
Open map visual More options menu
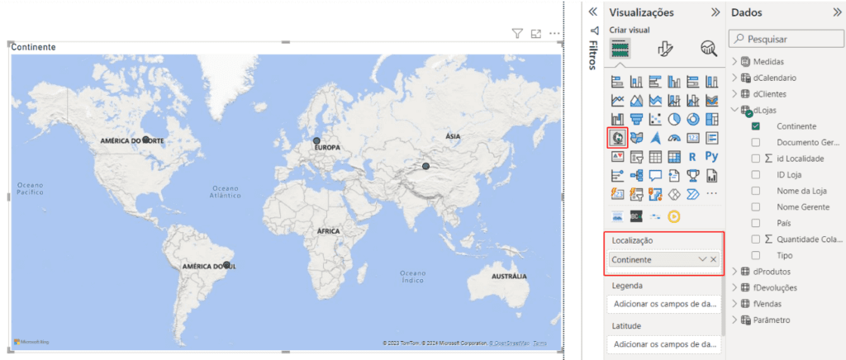tap(554, 33)
